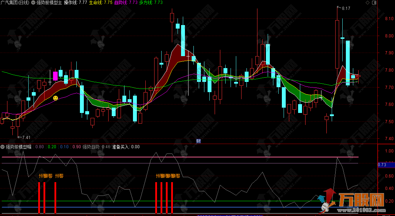Click the 财 financial event marker
395x216 pixels.
[198, 141]
